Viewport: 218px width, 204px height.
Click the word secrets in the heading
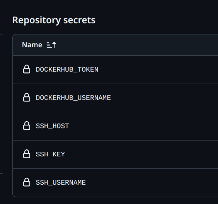79,21
